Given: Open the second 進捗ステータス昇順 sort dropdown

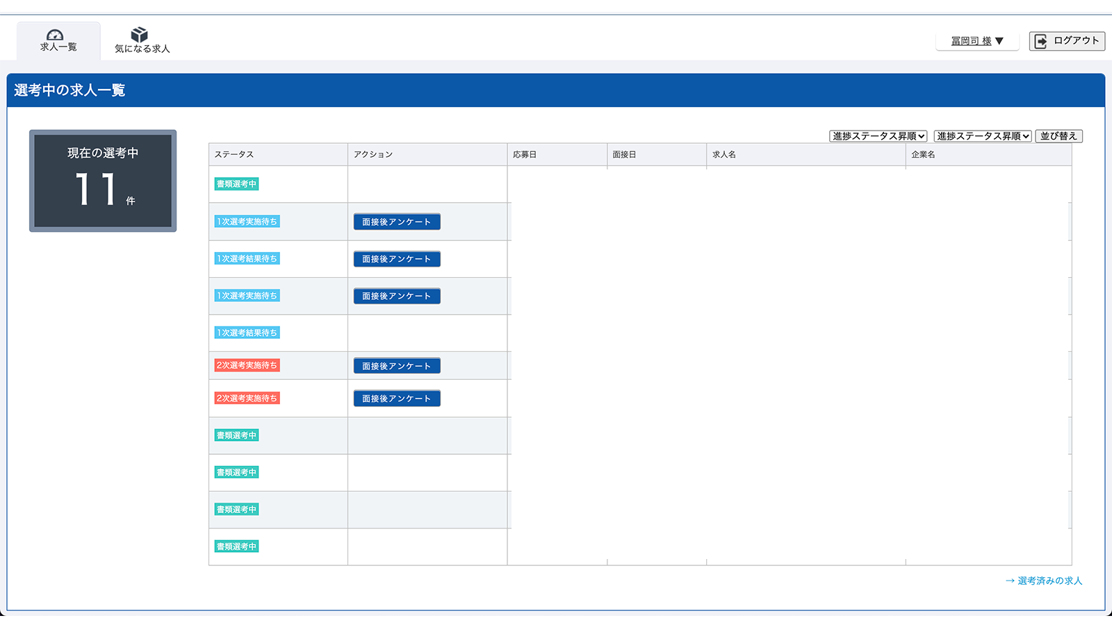Looking at the screenshot, I should (983, 136).
